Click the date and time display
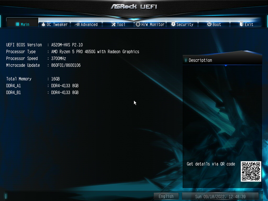The height and width of the screenshot is (201, 268). point(220,196)
